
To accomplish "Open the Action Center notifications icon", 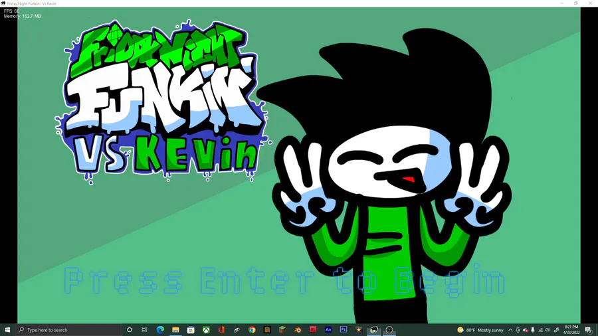I will [589, 330].
